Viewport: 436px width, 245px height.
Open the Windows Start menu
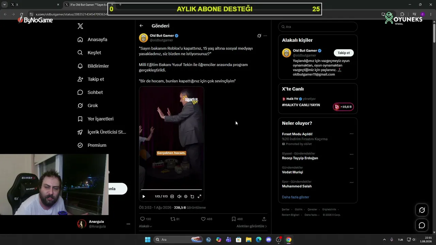(x=147, y=240)
